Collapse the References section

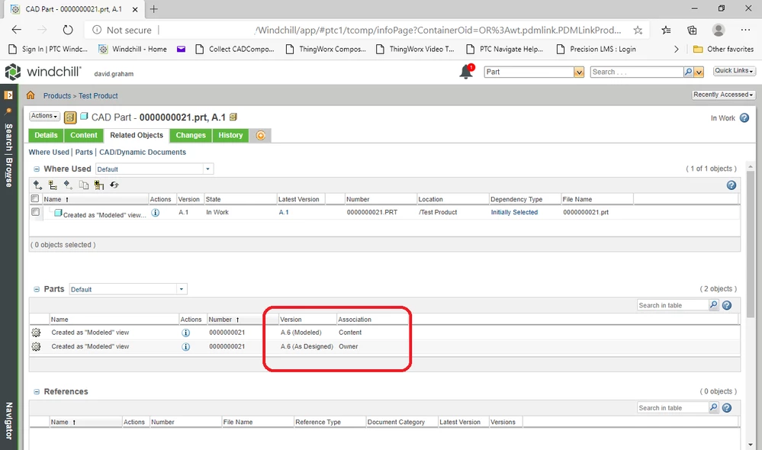pyautogui.click(x=37, y=392)
